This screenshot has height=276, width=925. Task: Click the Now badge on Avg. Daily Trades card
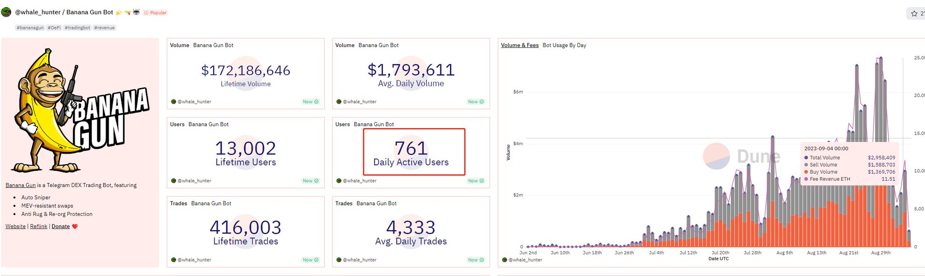[476, 260]
